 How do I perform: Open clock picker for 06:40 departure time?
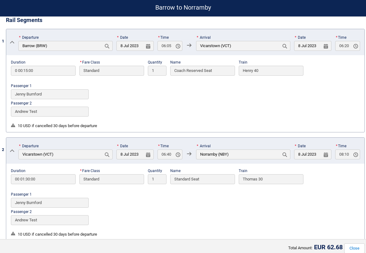[178, 154]
